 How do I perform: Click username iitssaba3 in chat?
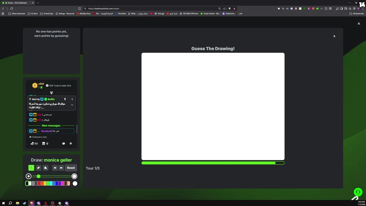(46, 131)
